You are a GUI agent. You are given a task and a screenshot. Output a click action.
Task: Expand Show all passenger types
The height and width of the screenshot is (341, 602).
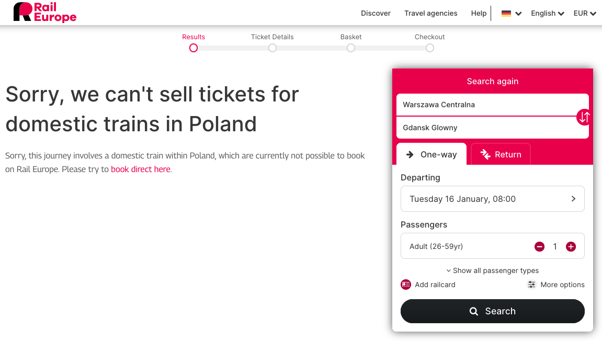(x=492, y=270)
